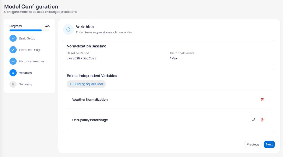Viewport: 283px width, 157px height.
Task: Select the Summary step label
Action: click(25, 85)
